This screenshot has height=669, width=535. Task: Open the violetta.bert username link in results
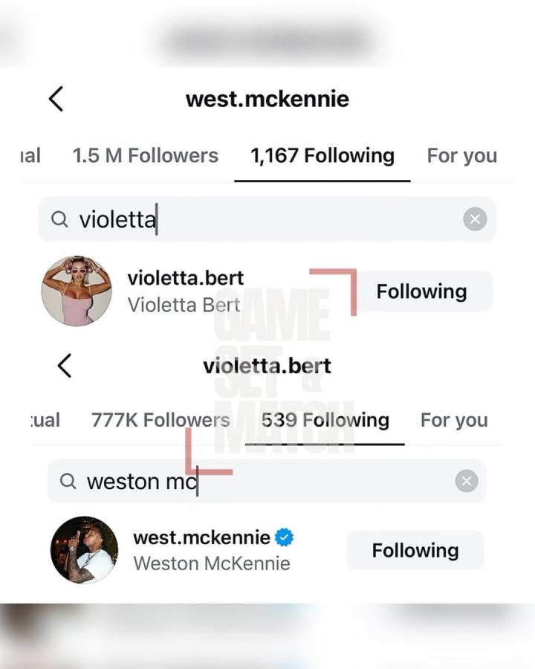click(x=185, y=278)
